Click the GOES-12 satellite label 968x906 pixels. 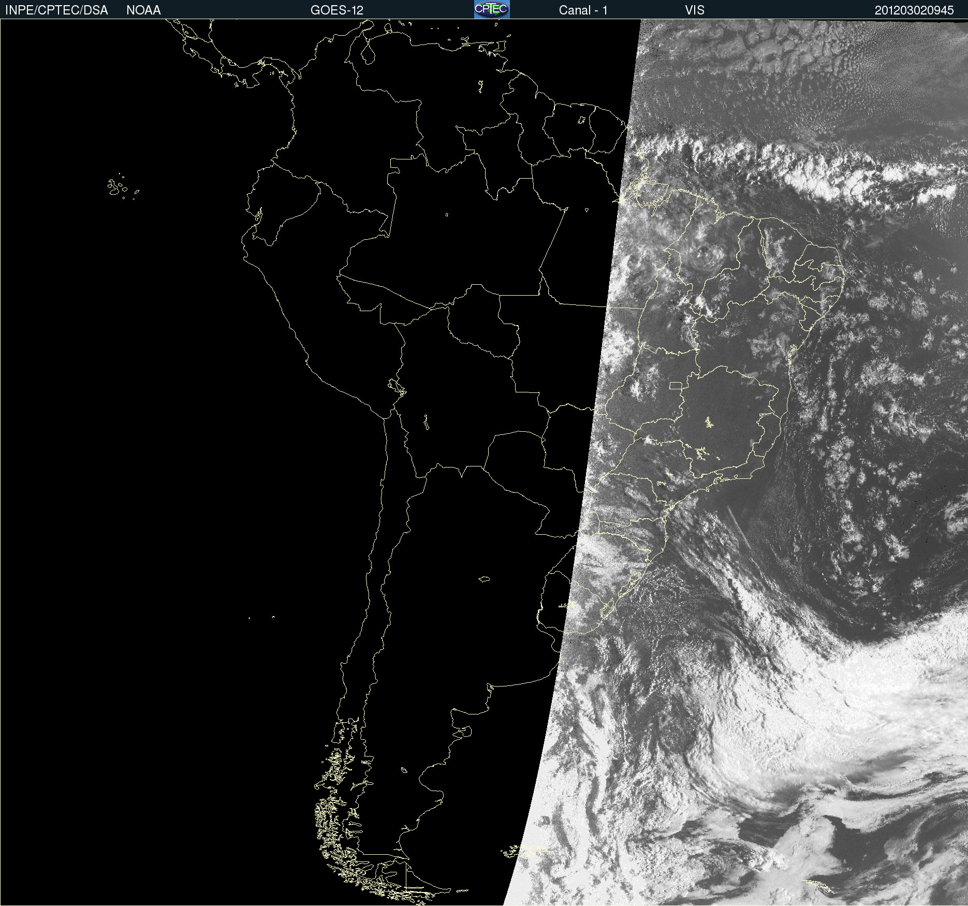tap(337, 10)
